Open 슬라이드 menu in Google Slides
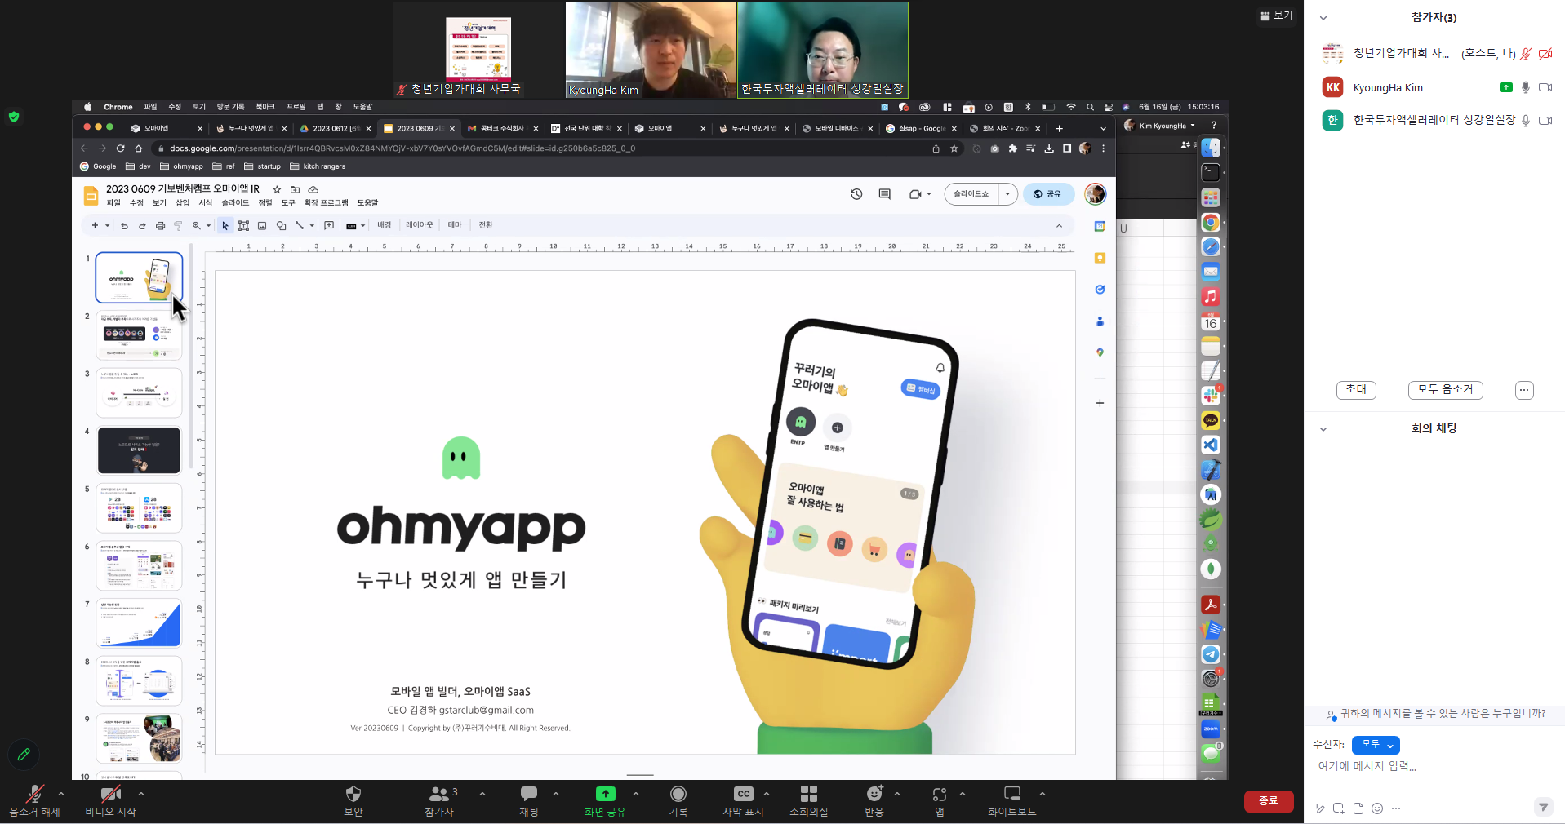Viewport: 1565px width, 824px height. point(235,203)
